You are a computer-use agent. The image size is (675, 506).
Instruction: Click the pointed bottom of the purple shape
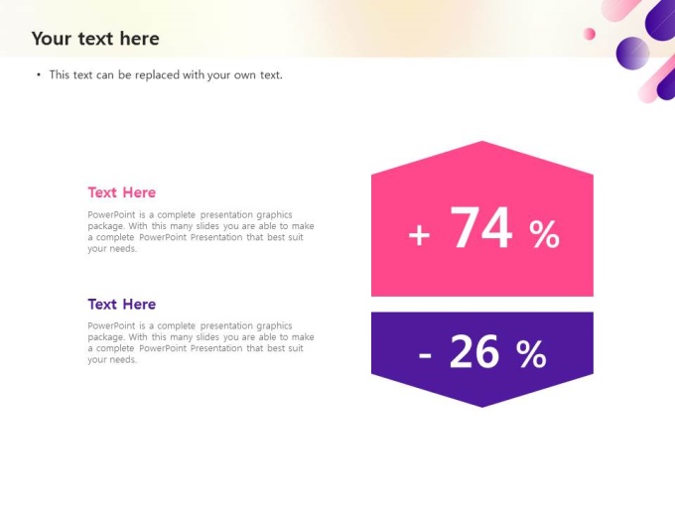click(482, 399)
